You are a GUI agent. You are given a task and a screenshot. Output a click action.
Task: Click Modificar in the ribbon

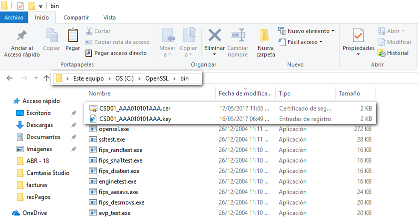pyautogui.click(x=395, y=42)
